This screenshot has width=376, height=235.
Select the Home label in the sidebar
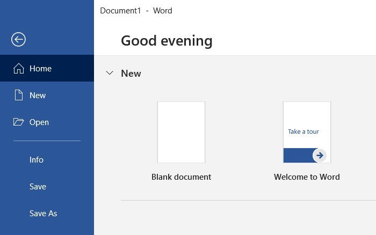[40, 69]
